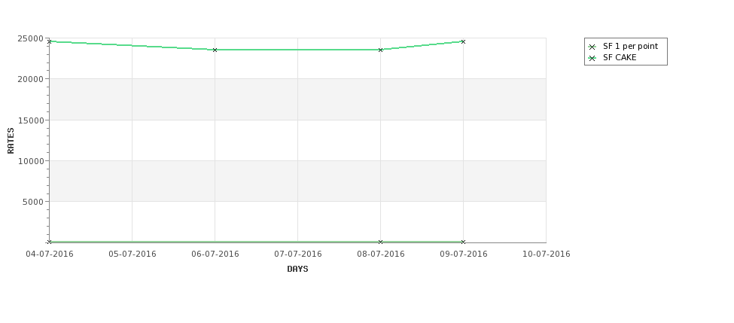The image size is (734, 323).
Task: Click the 05-07-2016 date label
Action: pyautogui.click(x=132, y=254)
